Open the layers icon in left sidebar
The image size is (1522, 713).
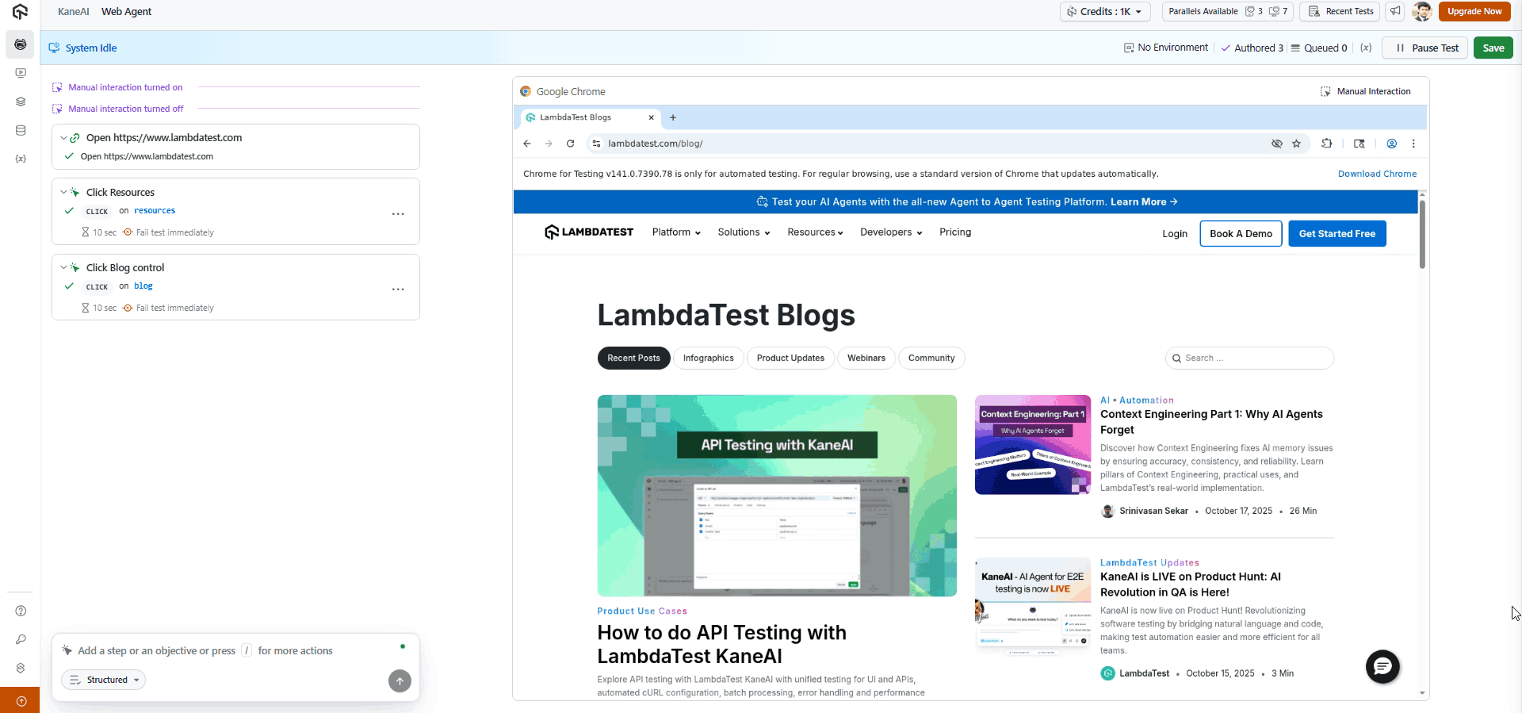click(21, 102)
